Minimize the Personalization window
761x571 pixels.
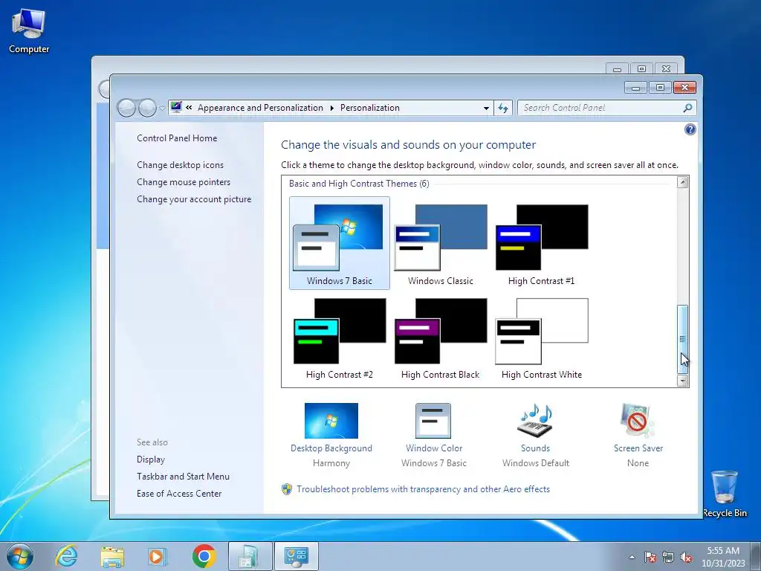point(635,88)
